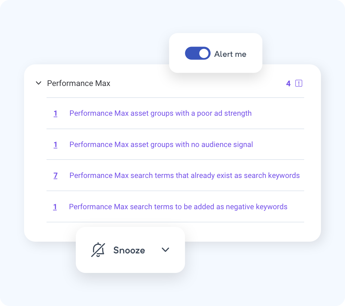This screenshot has height=306, width=345.
Task: Open the poor ad strength asset groups link
Action: 160,113
